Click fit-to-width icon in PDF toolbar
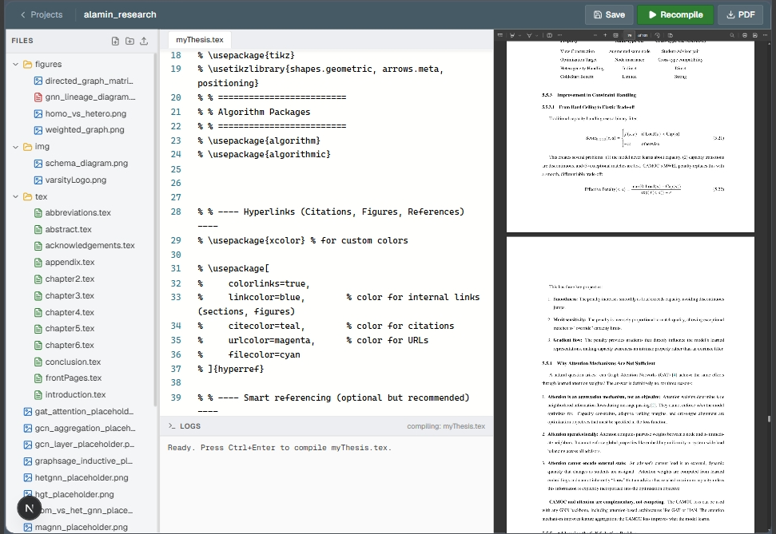Image resolution: width=776 pixels, height=534 pixels. 615,35
